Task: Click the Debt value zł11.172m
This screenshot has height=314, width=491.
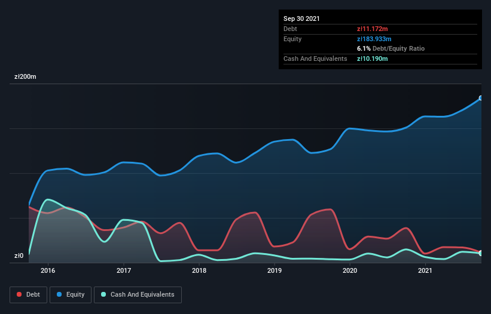Action: [373, 29]
